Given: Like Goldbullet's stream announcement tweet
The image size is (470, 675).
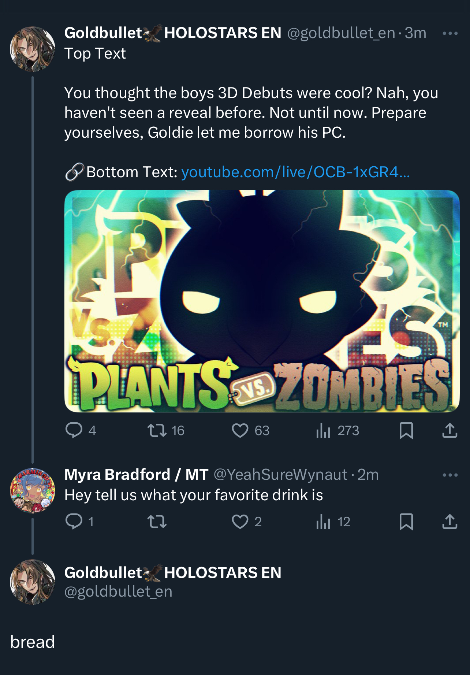Looking at the screenshot, I should click(240, 430).
